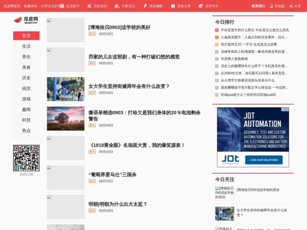
Task: Open article 乔家的儿女这部剧
Action: pyautogui.click(x=134, y=57)
